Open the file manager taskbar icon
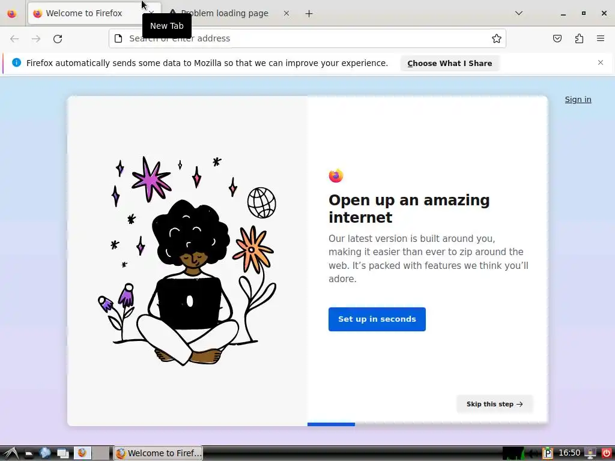The height and width of the screenshot is (461, 615). coord(29,453)
